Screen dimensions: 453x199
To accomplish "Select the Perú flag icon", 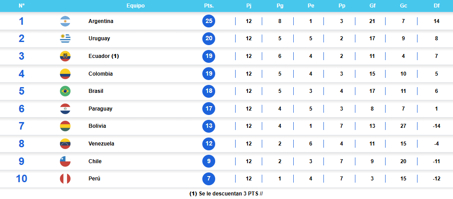I will 65,179.
